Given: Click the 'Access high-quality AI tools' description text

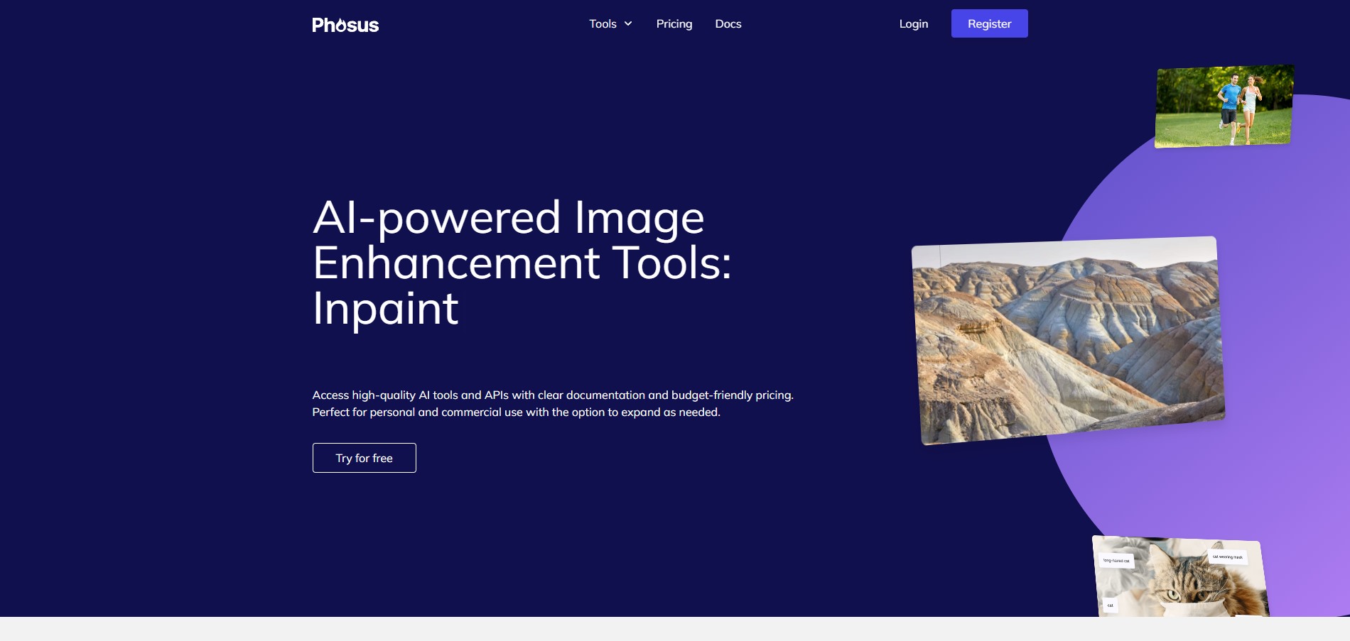Looking at the screenshot, I should pyautogui.click(x=552, y=403).
